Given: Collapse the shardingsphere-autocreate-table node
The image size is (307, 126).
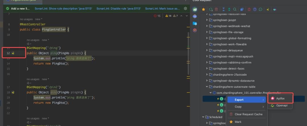Looking at the screenshot, I should tap(207, 87).
